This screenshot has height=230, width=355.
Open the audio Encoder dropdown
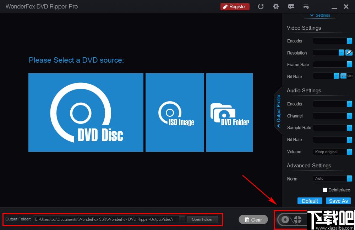(x=349, y=104)
